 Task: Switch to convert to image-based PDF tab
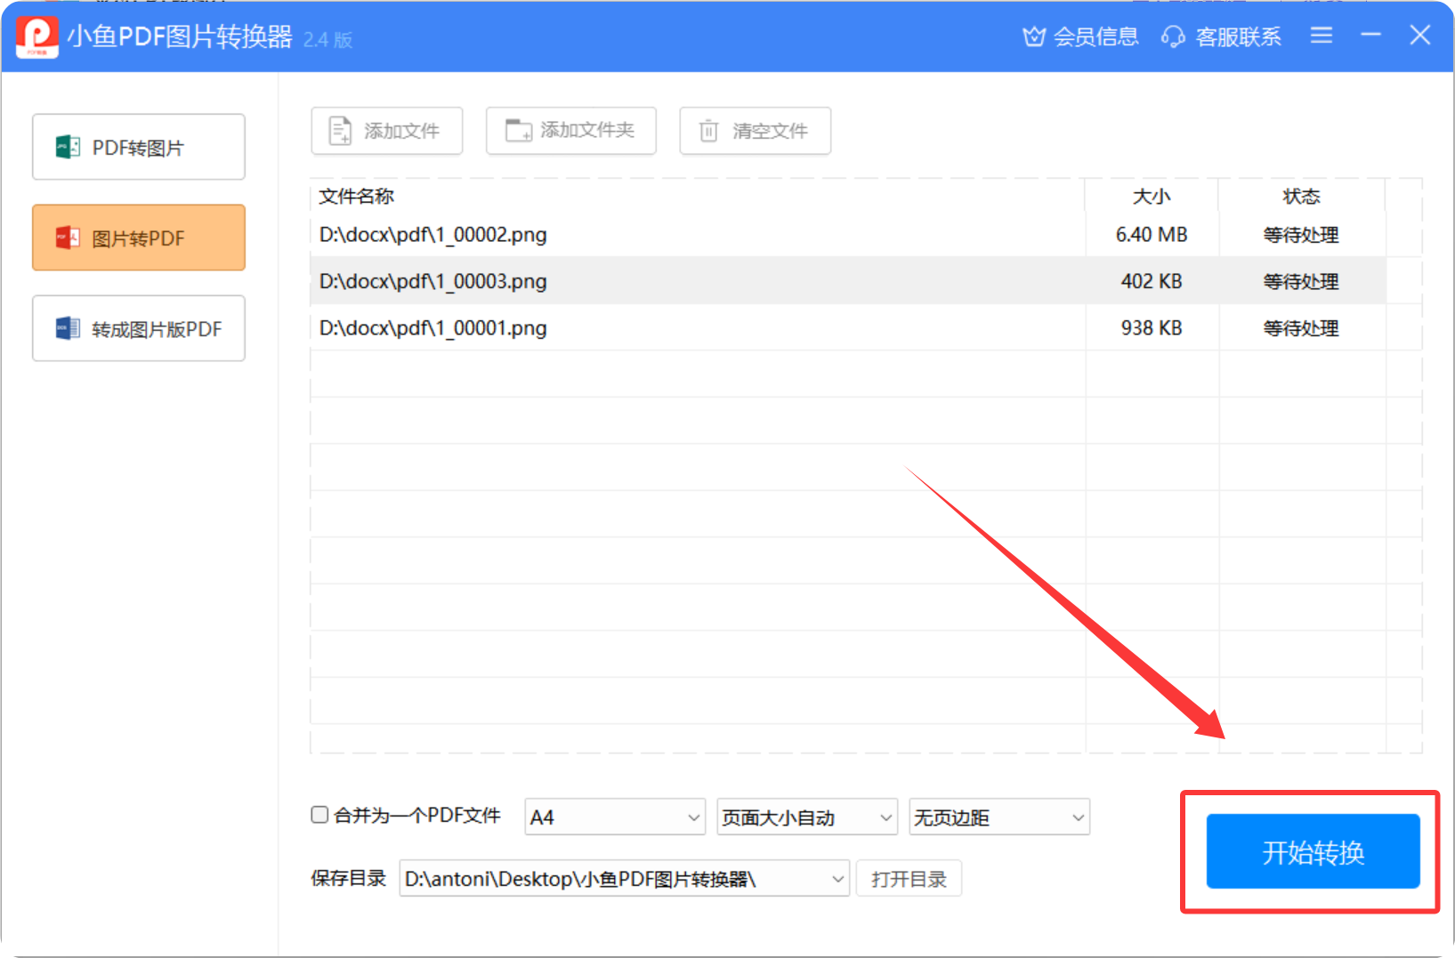(x=139, y=329)
